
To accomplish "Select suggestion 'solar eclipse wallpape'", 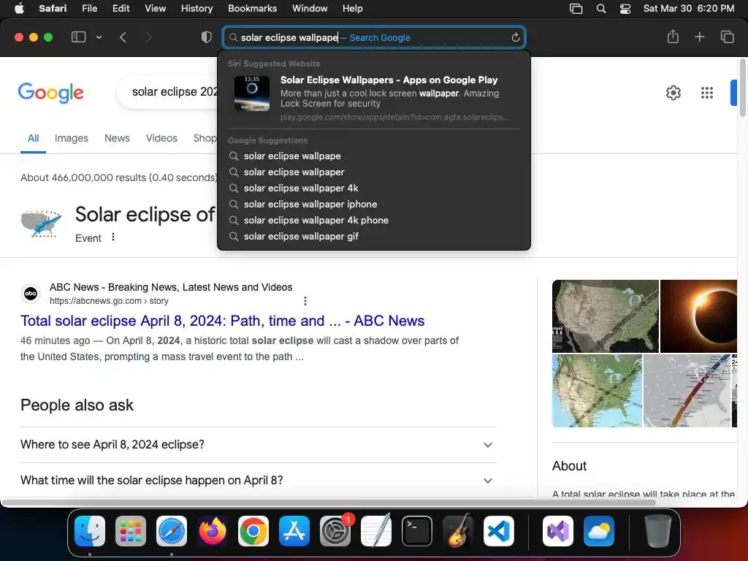I will (x=373, y=156).
